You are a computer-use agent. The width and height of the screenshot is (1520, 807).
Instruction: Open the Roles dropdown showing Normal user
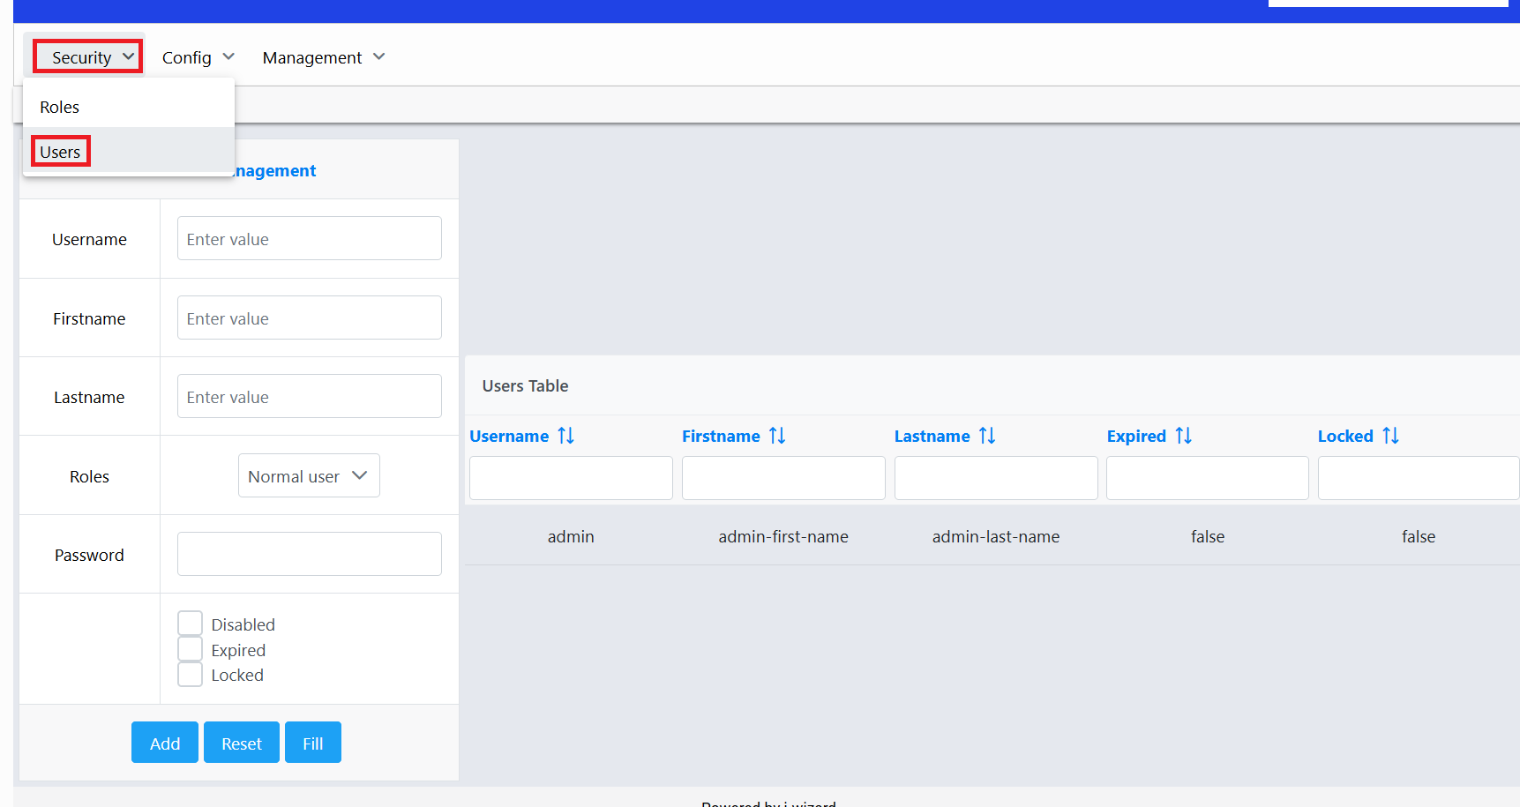309,476
